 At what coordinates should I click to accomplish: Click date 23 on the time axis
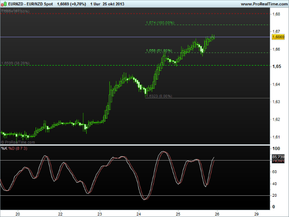[100, 214]
